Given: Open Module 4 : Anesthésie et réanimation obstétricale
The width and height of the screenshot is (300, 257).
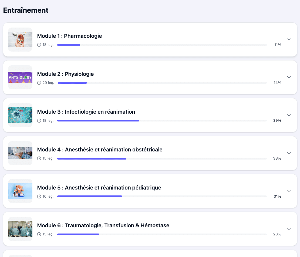Looking at the screenshot, I should (x=100, y=150).
